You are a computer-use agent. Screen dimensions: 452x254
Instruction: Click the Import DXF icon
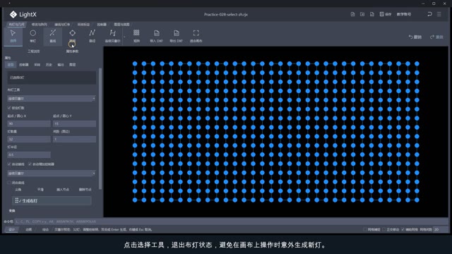(x=156, y=36)
